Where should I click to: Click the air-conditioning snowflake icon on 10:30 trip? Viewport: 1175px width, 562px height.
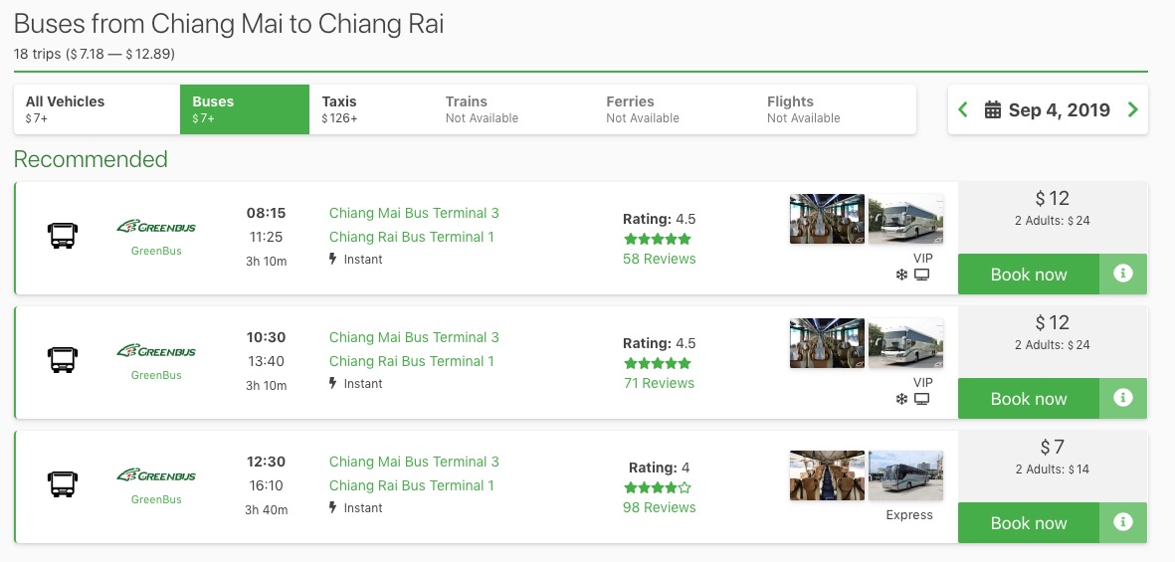[902, 400]
